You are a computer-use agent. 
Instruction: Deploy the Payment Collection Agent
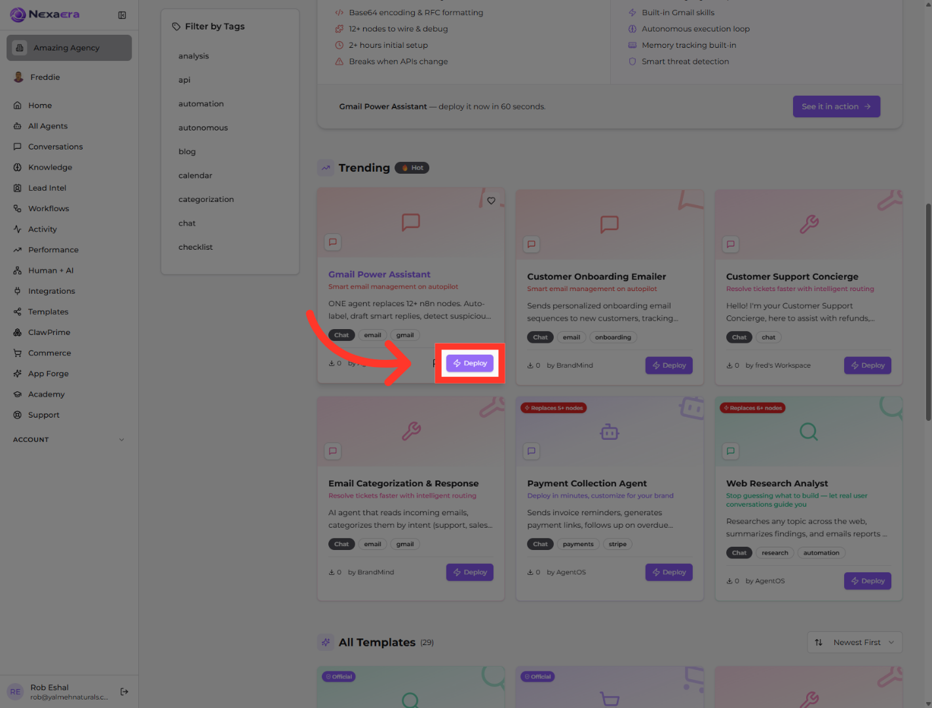coord(669,572)
